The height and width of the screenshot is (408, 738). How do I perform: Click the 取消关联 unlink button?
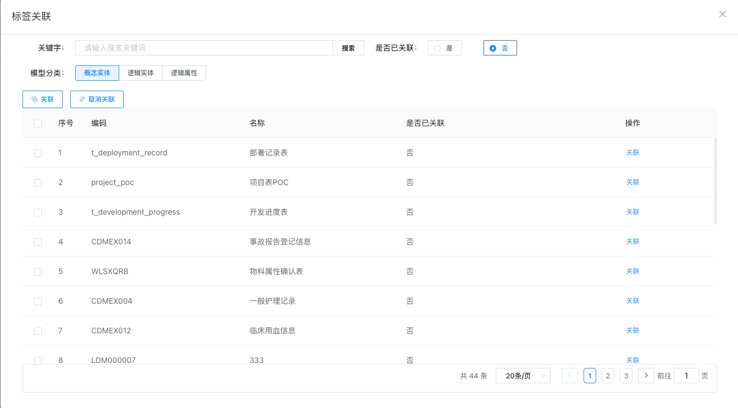coord(97,99)
